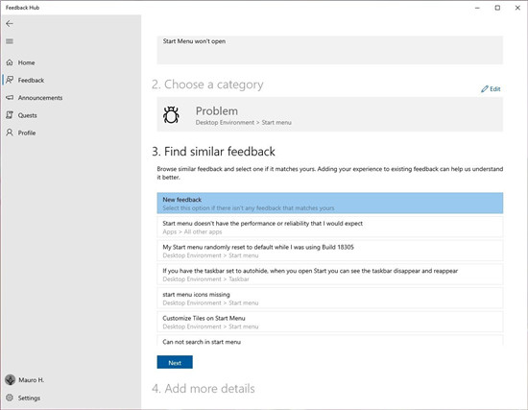Viewport: 528px width, 410px height.
Task: Click the Next button
Action: 175,362
